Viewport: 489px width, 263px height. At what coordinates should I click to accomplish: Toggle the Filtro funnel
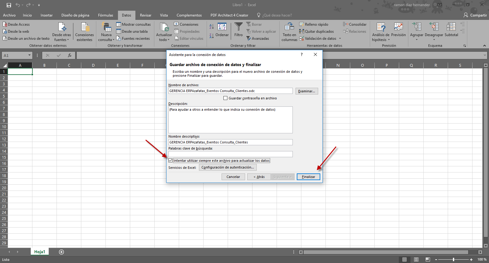tap(238, 30)
